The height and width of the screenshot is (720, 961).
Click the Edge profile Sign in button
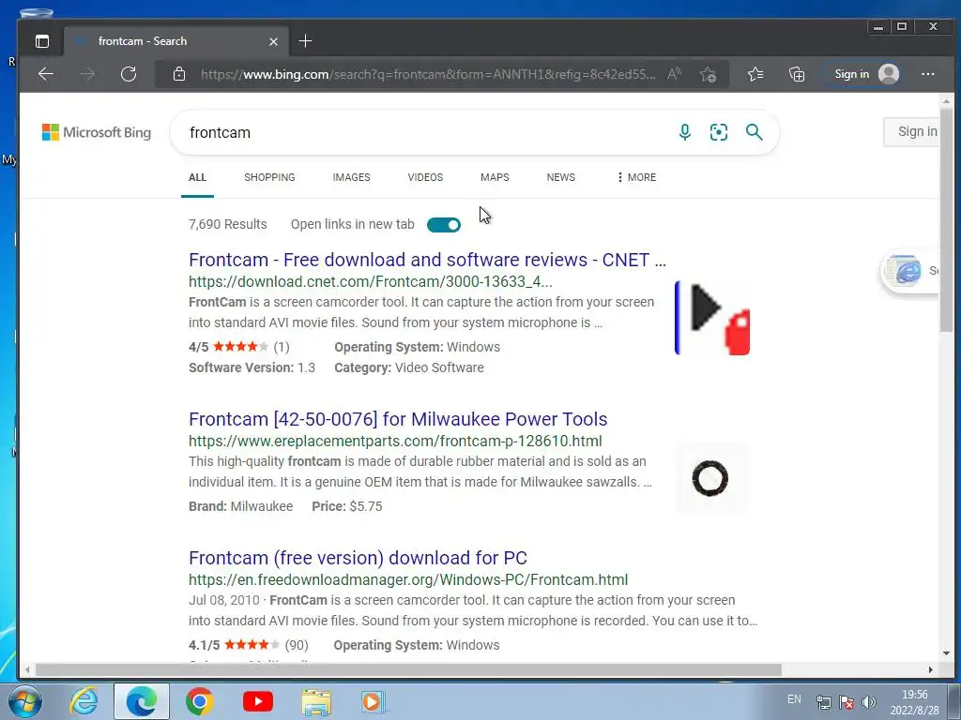(866, 74)
